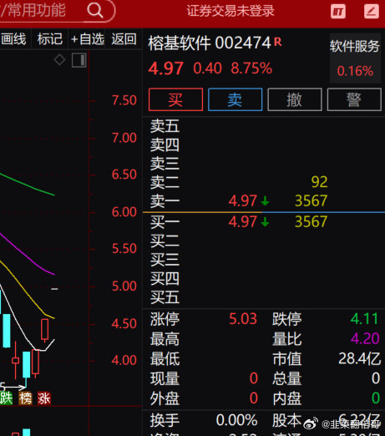
Task: Click the 最低 label
Action: tap(165, 359)
